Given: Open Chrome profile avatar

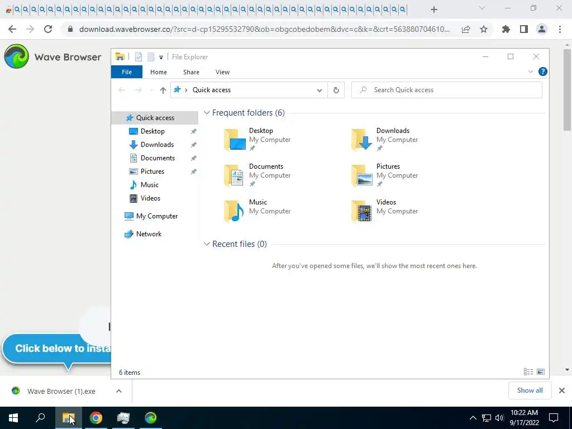Looking at the screenshot, I should tap(542, 29).
